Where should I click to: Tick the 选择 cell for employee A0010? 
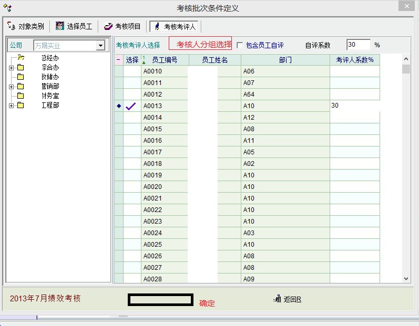(x=131, y=71)
